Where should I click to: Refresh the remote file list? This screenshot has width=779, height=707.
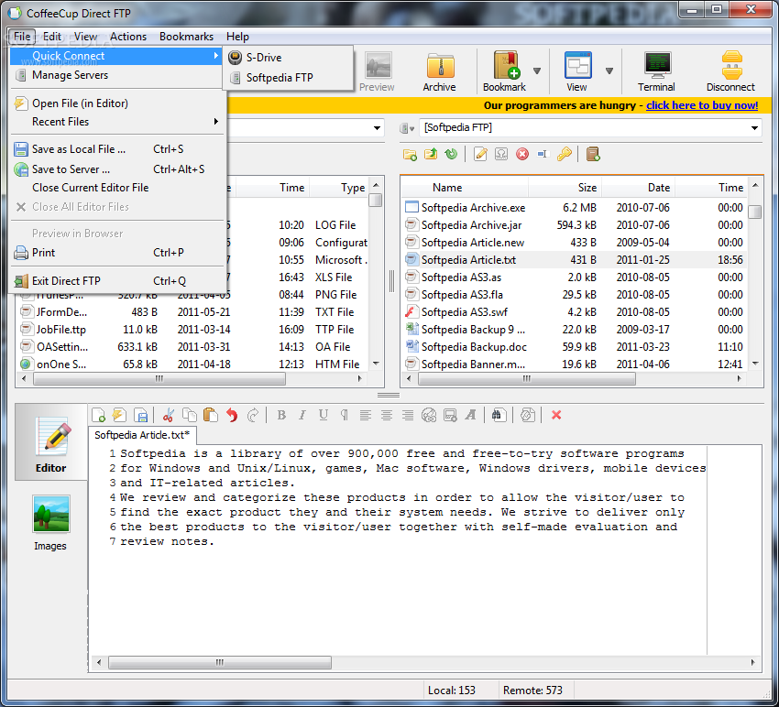[x=451, y=155]
